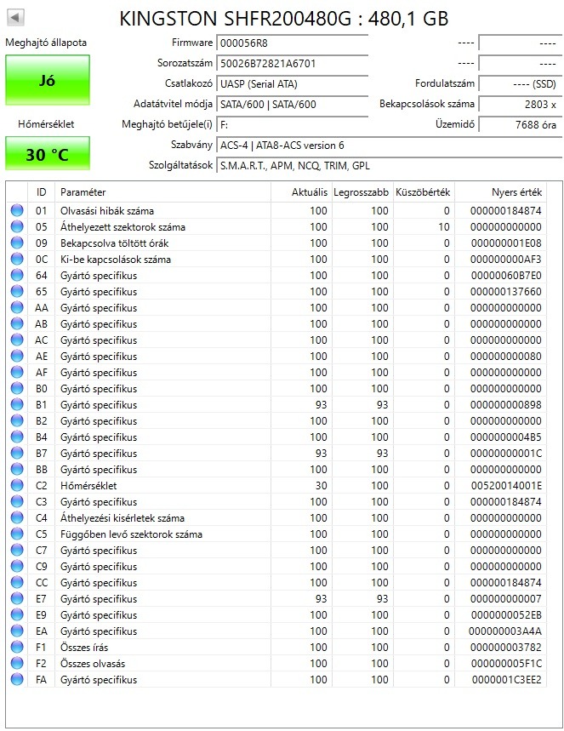Click the Küszöbérték column header
This screenshot has height=731, width=564.
coord(424,192)
